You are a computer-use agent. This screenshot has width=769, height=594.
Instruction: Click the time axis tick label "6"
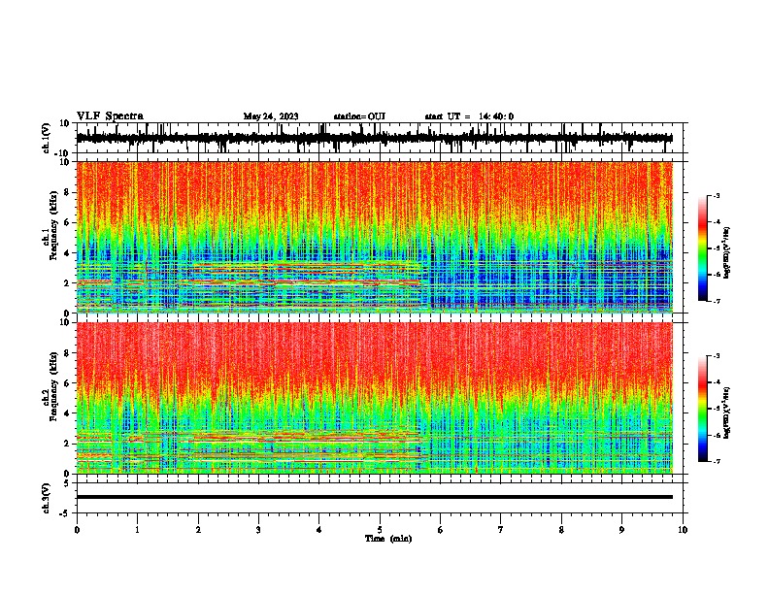point(441,530)
